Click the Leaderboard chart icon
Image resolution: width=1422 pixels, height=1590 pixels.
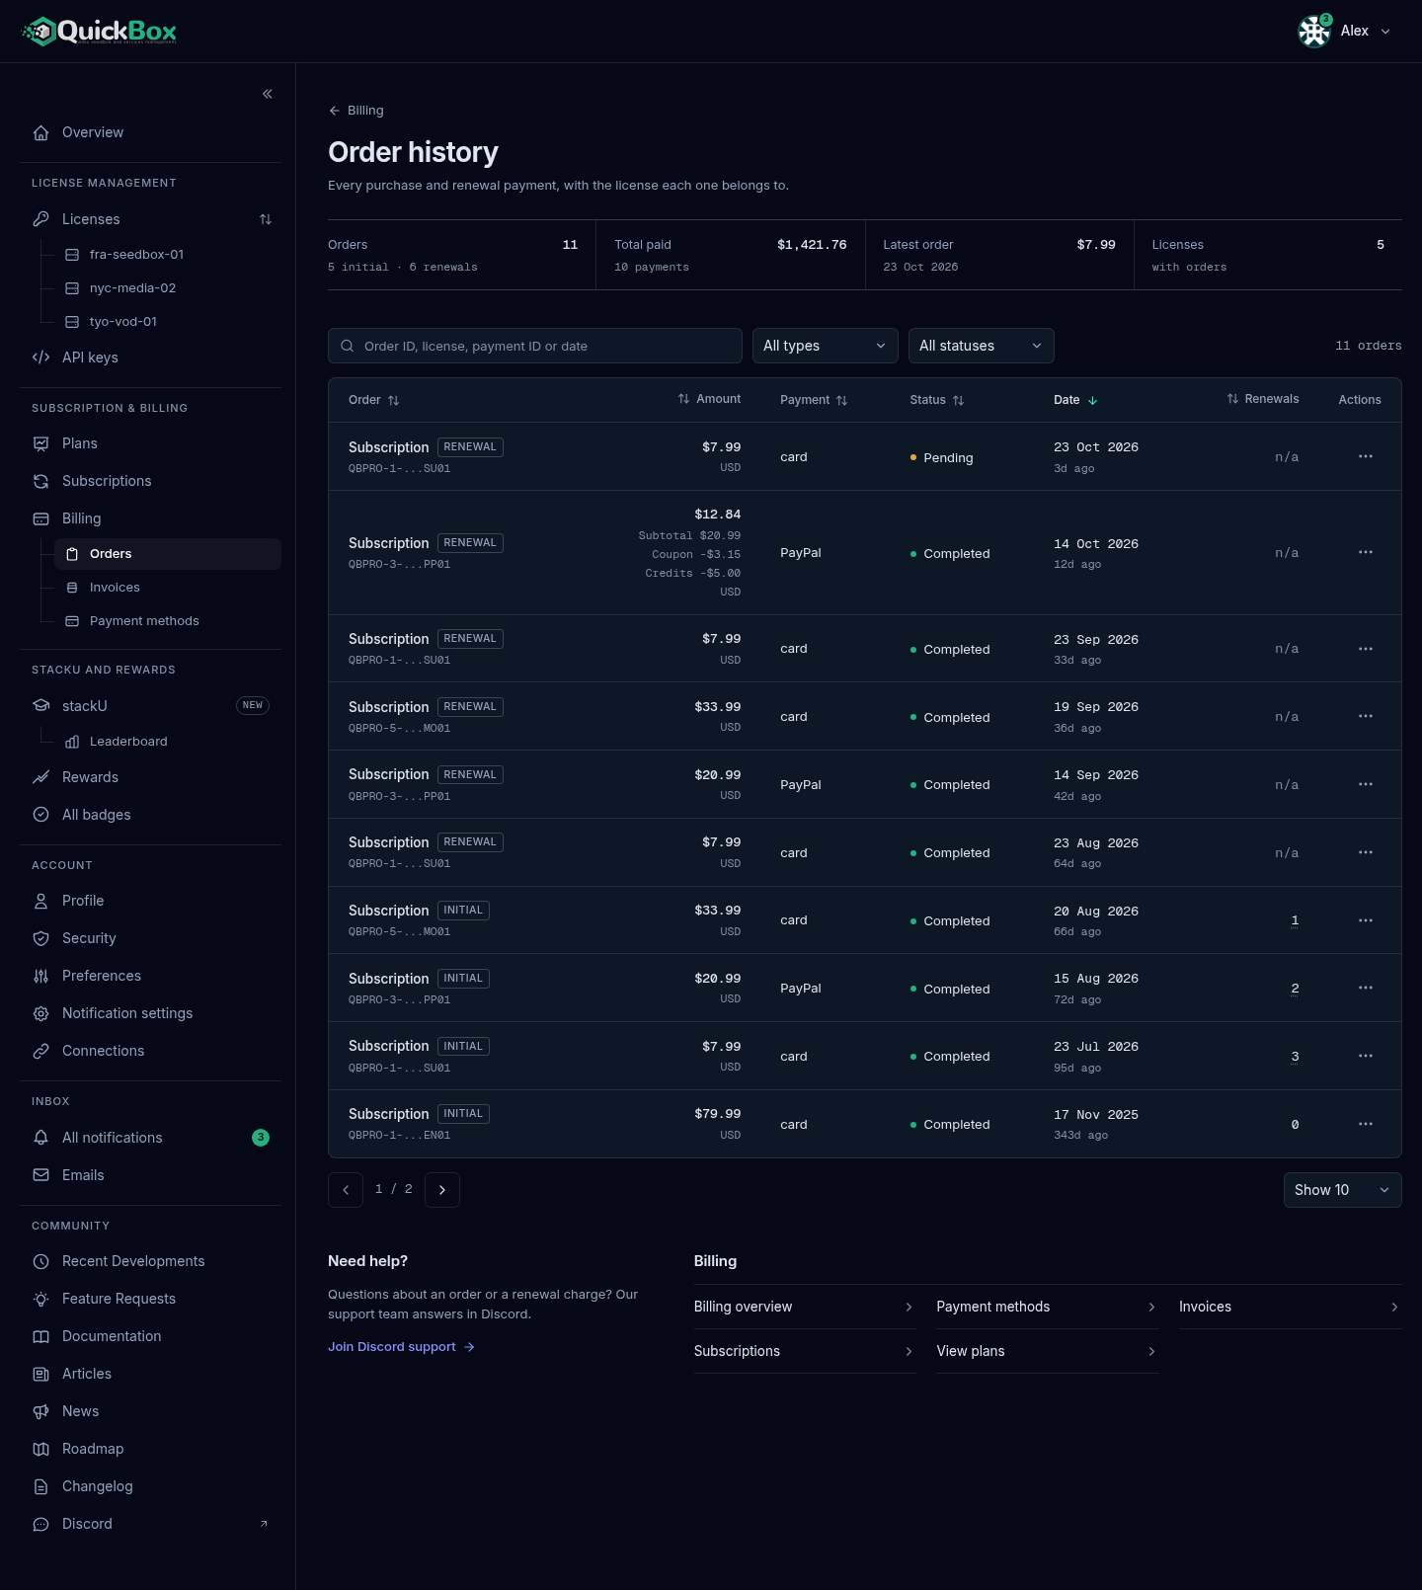tap(72, 742)
